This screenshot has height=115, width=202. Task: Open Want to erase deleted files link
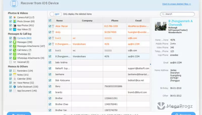(176, 4)
